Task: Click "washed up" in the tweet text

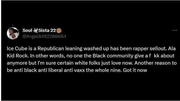Action: coord(96,49)
